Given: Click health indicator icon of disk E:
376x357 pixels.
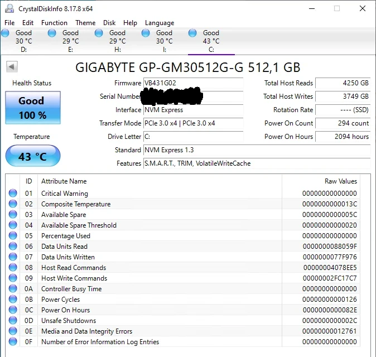Looking at the screenshot, I should pos(52,33).
